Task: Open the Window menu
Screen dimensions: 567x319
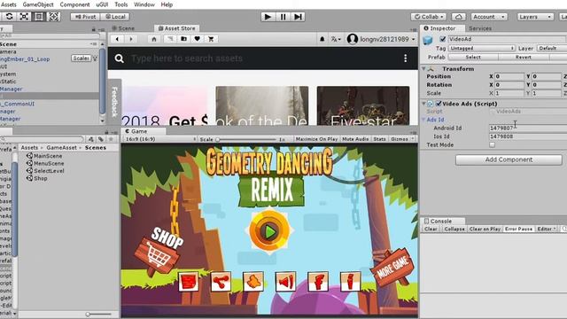Action: pyautogui.click(x=144, y=4)
